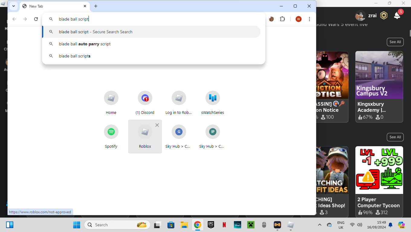This screenshot has height=232, width=411.
Task: Open Microsoft Store from taskbar
Action: 171,225
